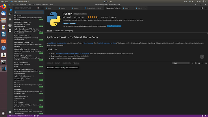This screenshot has width=208, height=117.
Task: Open the Go menu
Action: click(34, 5)
